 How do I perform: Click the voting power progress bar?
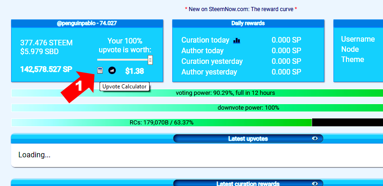point(197,93)
